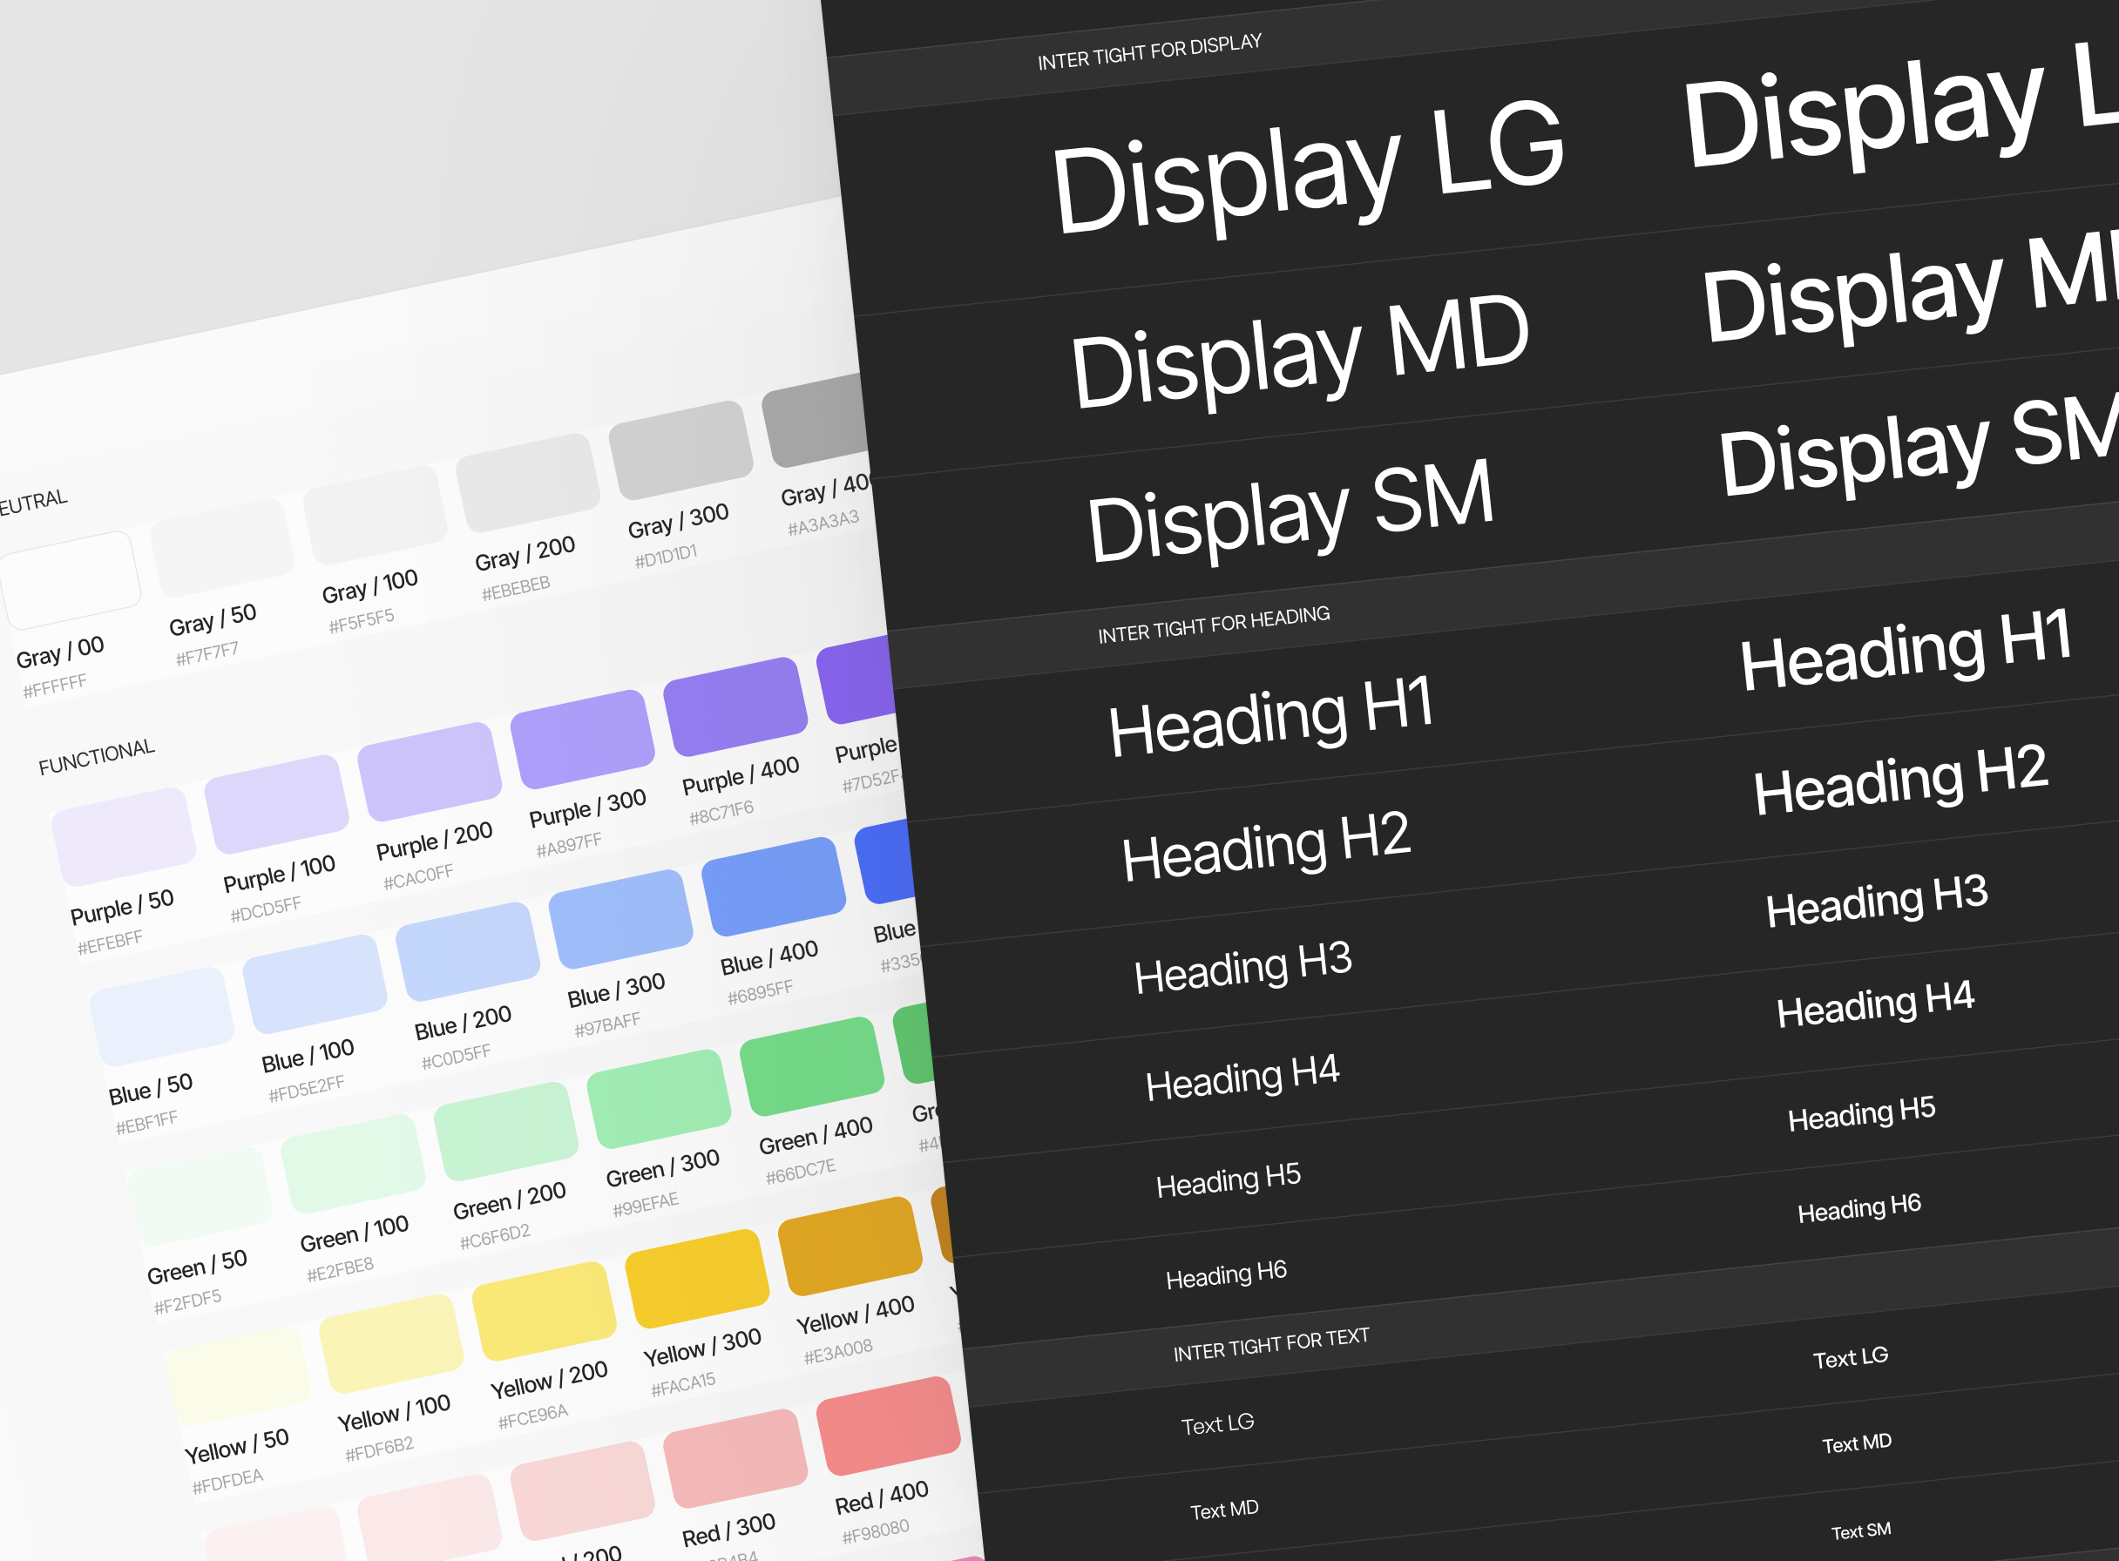
Task: Select the Gray / 300 color swatch
Action: pos(680,449)
